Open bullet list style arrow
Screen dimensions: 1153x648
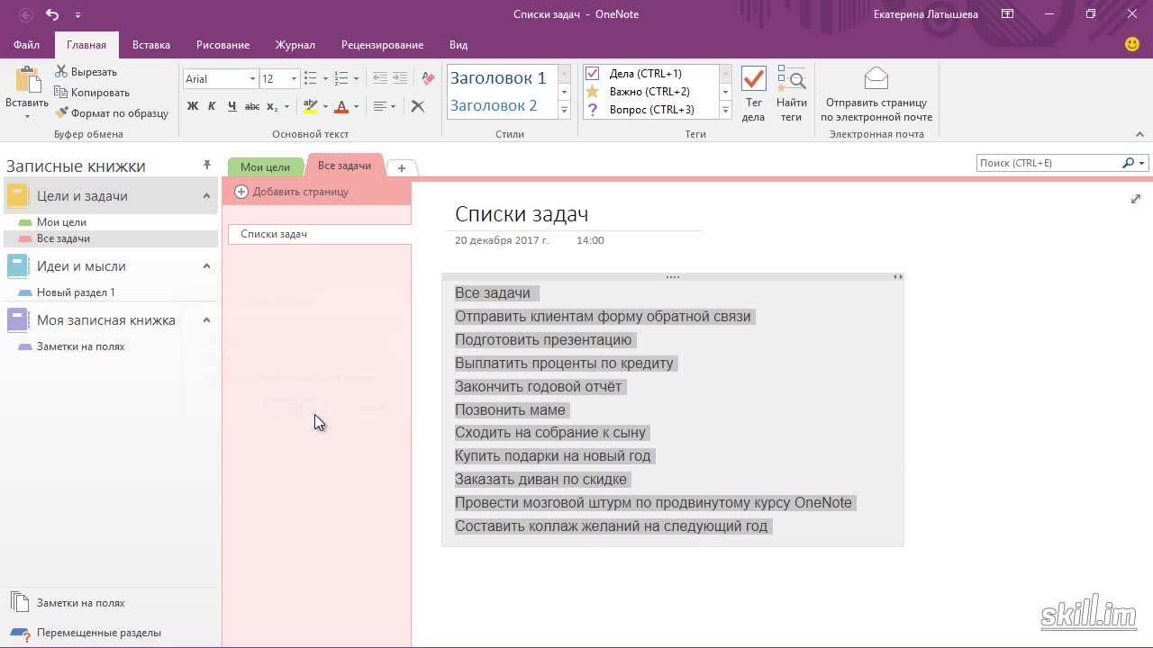pyautogui.click(x=325, y=79)
